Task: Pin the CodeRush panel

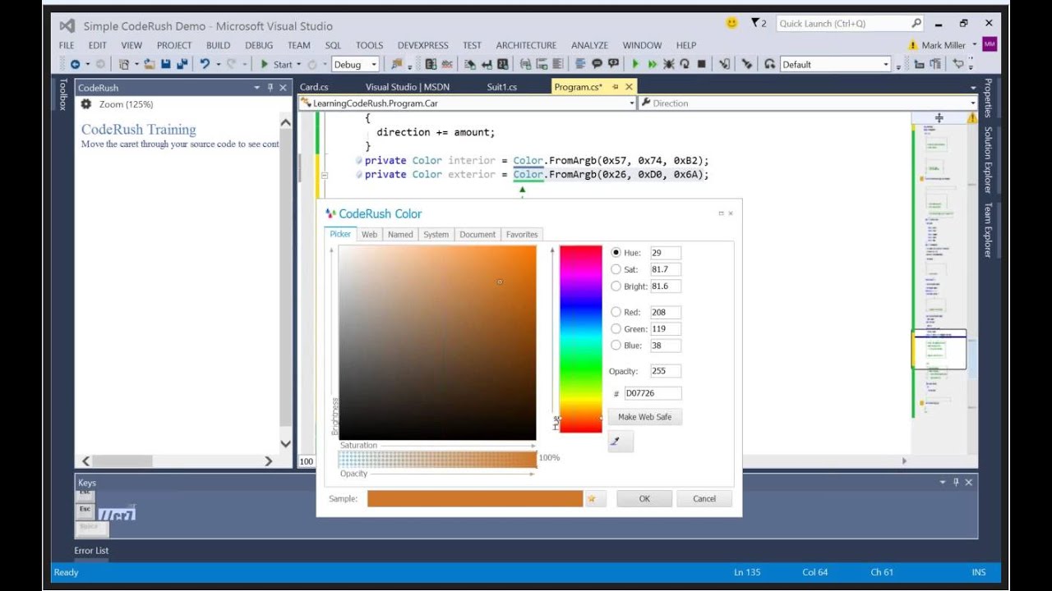Action: pyautogui.click(x=270, y=87)
